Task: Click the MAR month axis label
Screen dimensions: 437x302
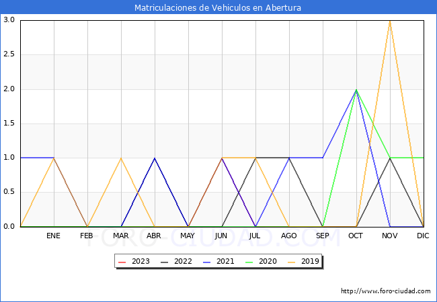Action: point(120,236)
